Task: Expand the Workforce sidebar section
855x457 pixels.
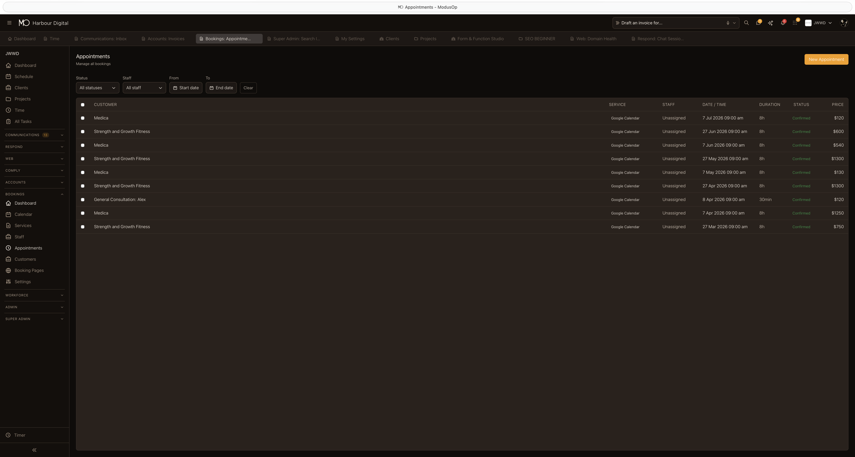Action: (34, 295)
